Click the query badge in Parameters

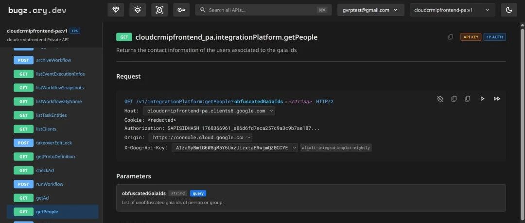(x=198, y=193)
